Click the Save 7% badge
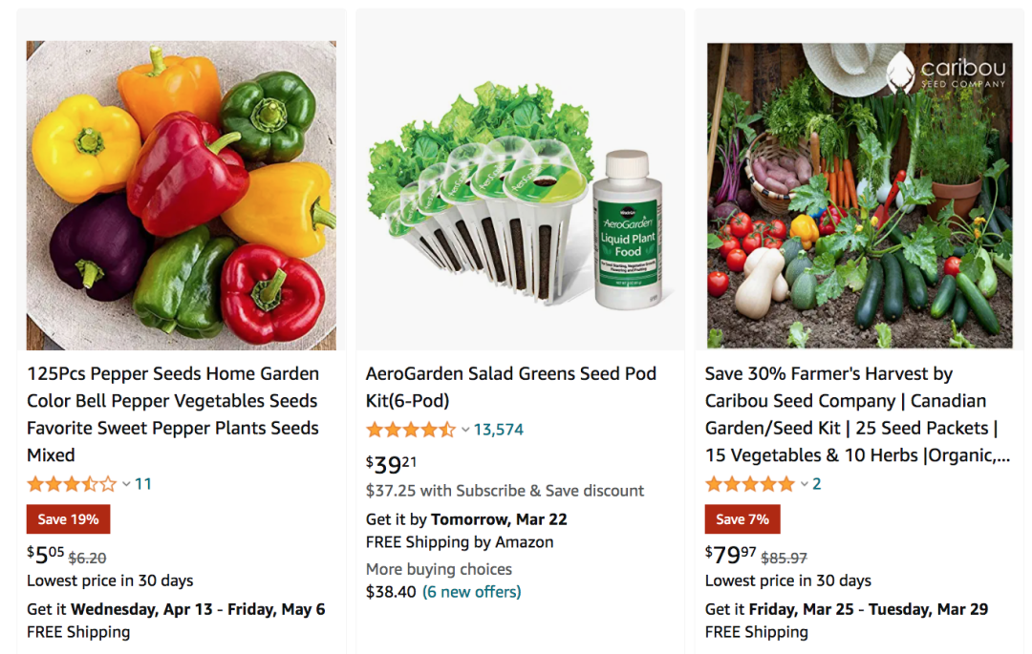Image resolution: width=1032 pixels, height=654 pixels. pyautogui.click(x=742, y=519)
